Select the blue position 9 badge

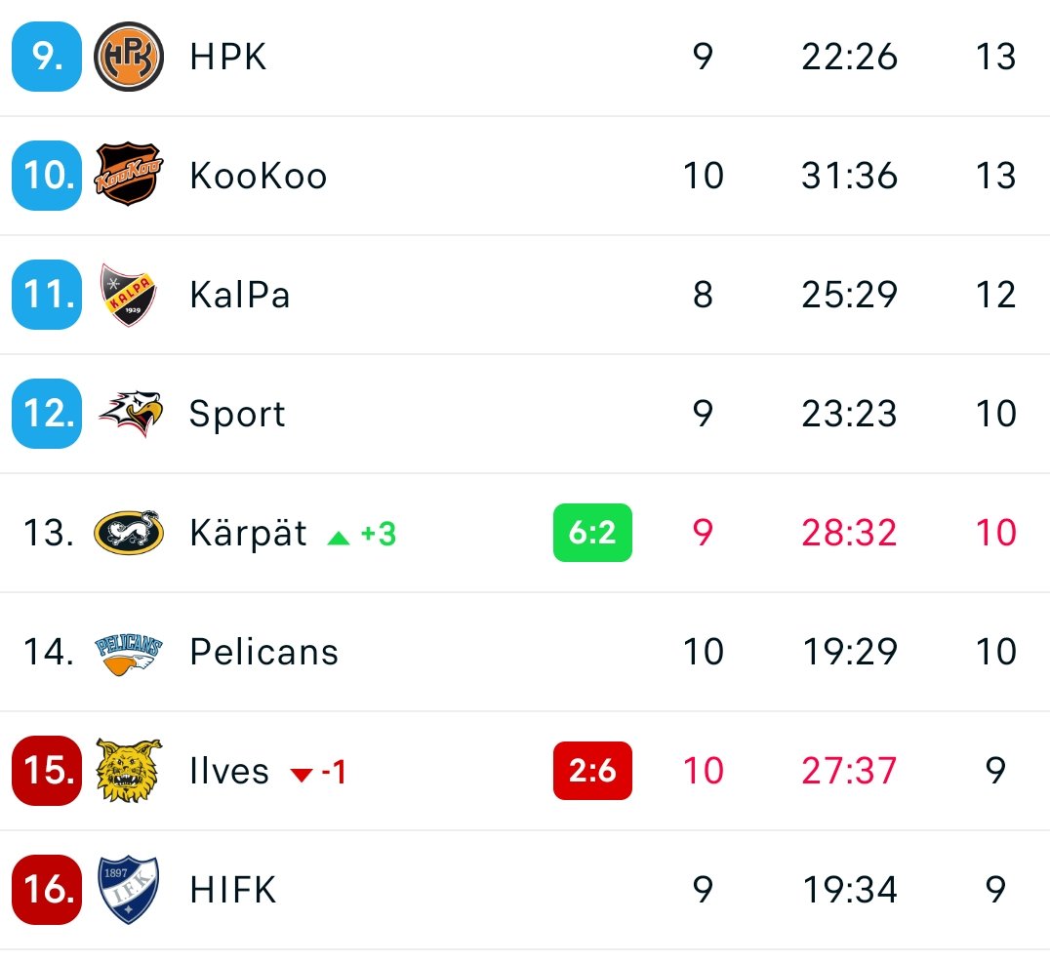46,57
